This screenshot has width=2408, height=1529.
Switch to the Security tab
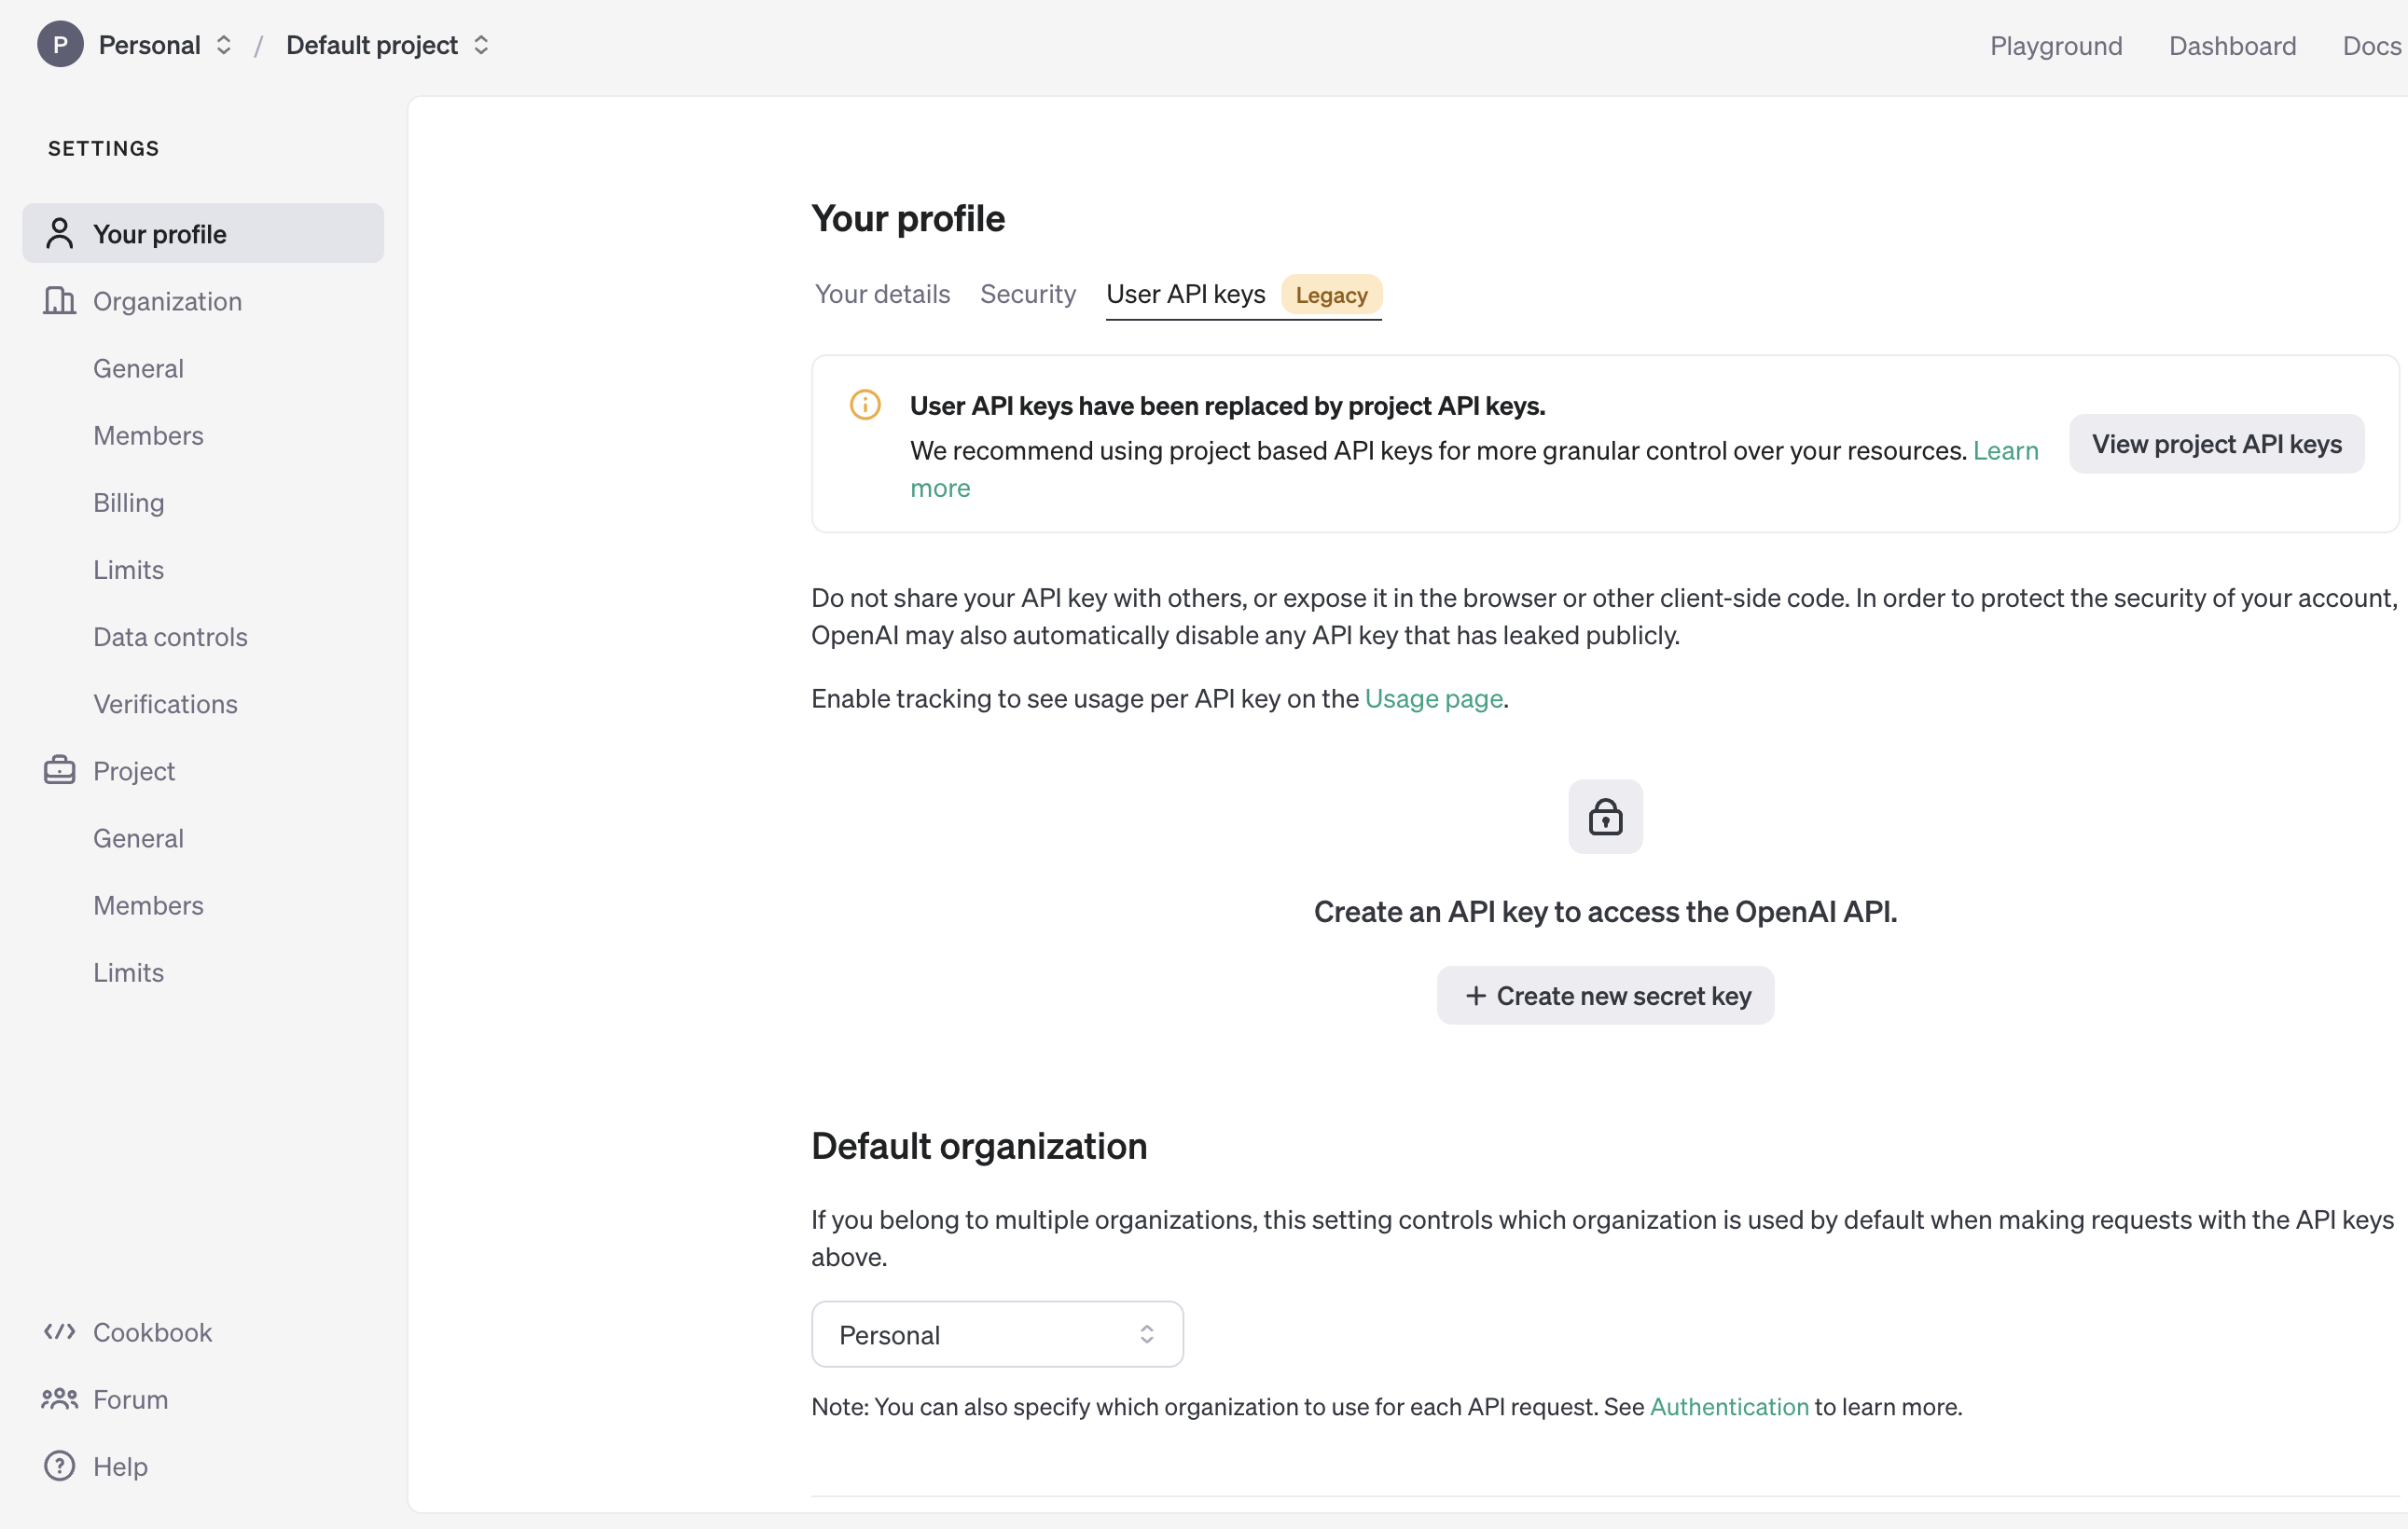click(1027, 294)
